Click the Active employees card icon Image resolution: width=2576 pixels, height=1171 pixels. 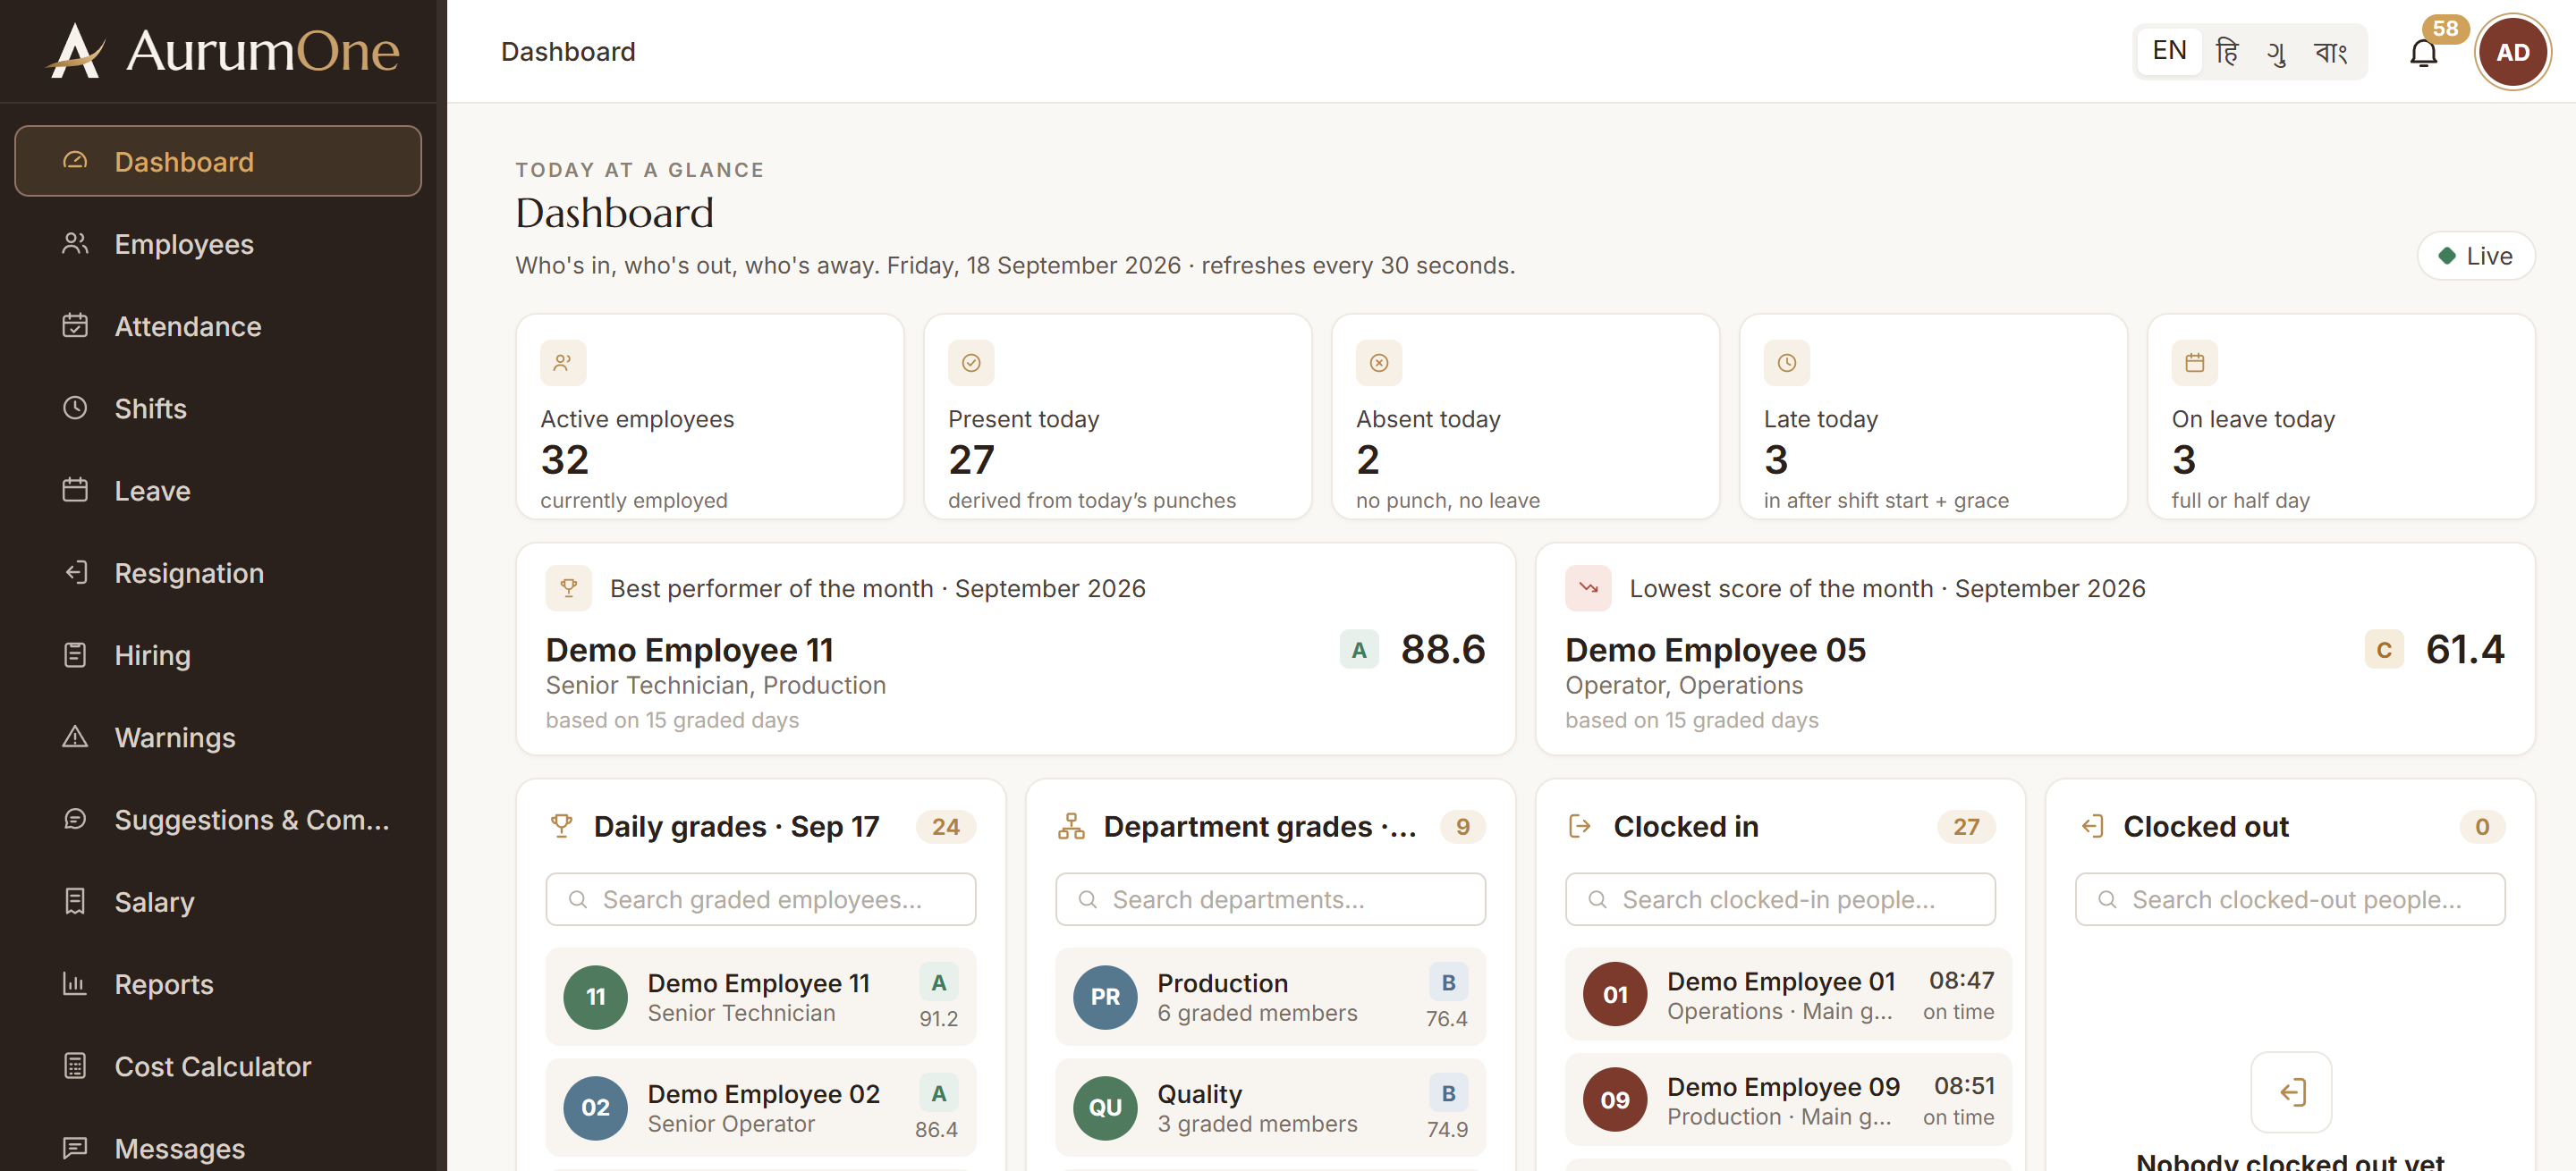tap(563, 363)
